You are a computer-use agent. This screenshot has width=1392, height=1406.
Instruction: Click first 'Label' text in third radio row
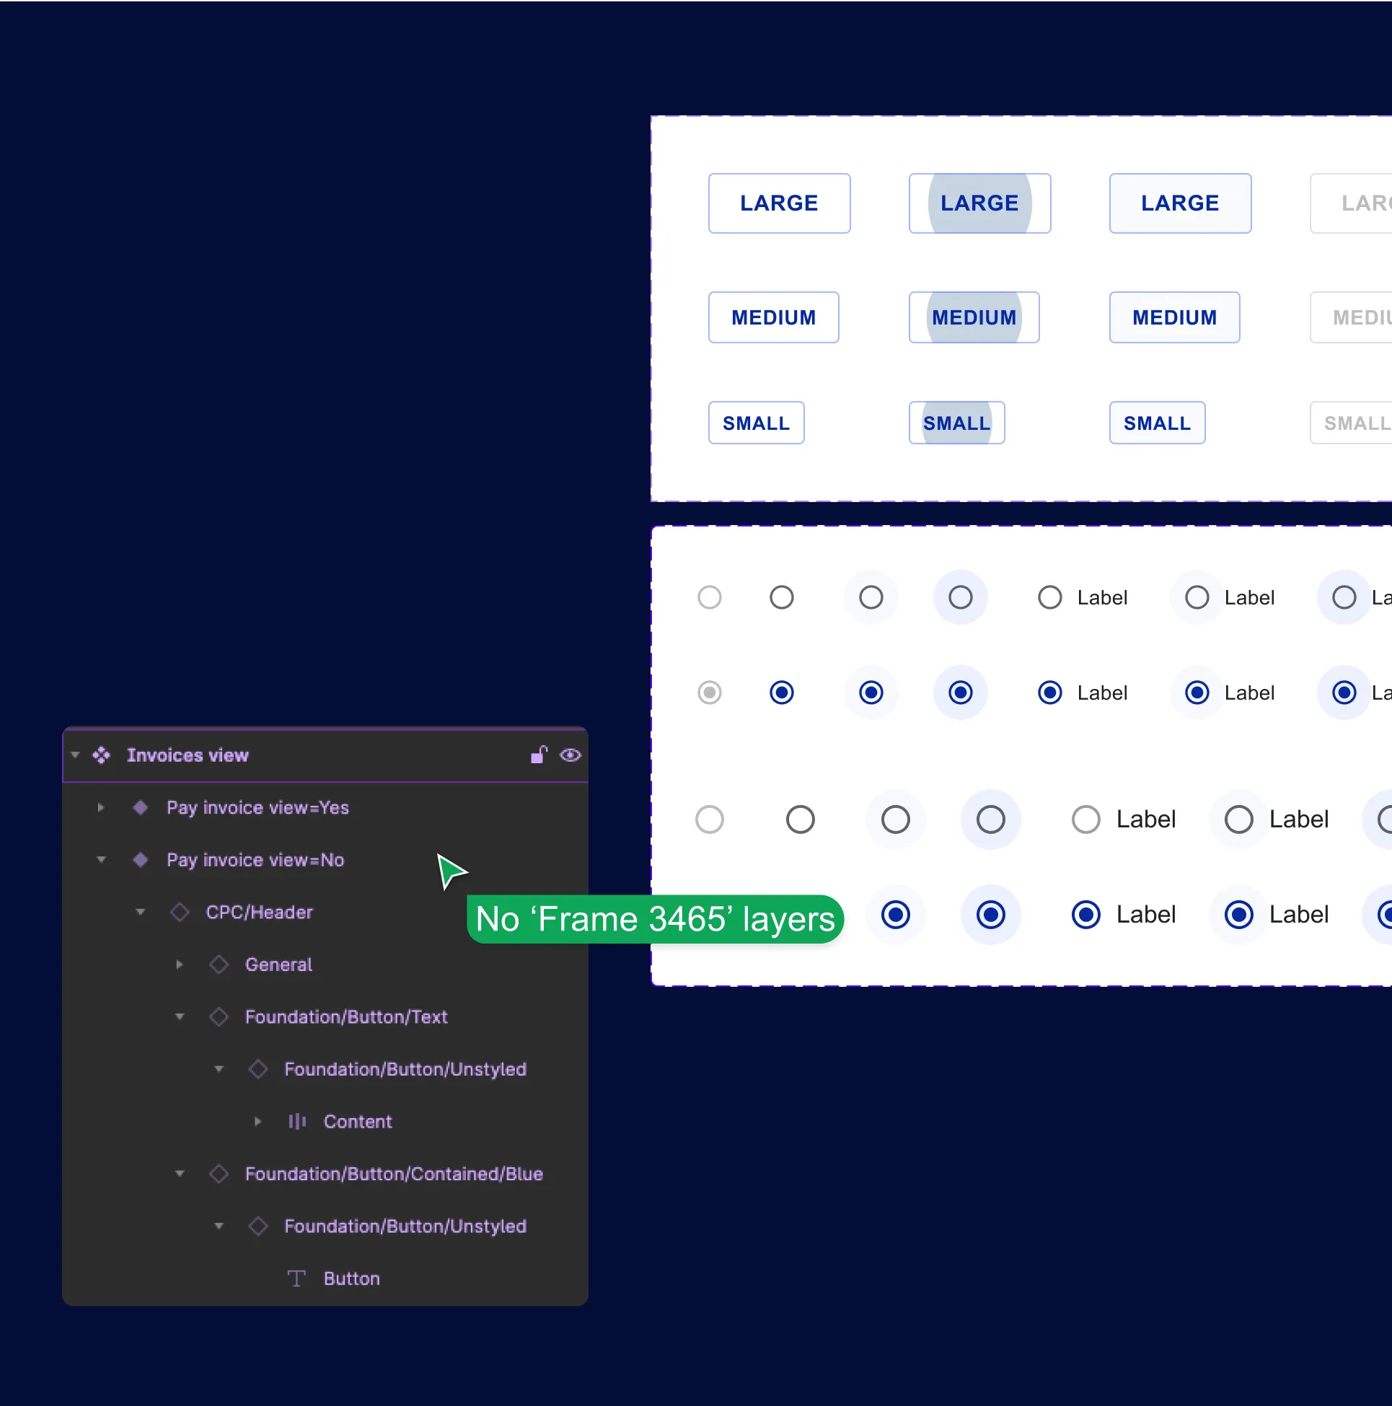click(1146, 820)
